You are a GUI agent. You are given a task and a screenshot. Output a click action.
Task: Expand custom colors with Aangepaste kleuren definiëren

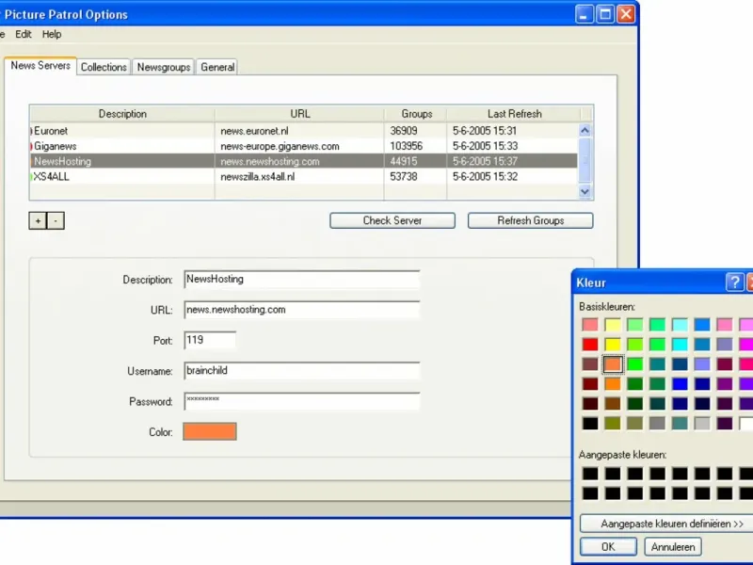tap(671, 523)
